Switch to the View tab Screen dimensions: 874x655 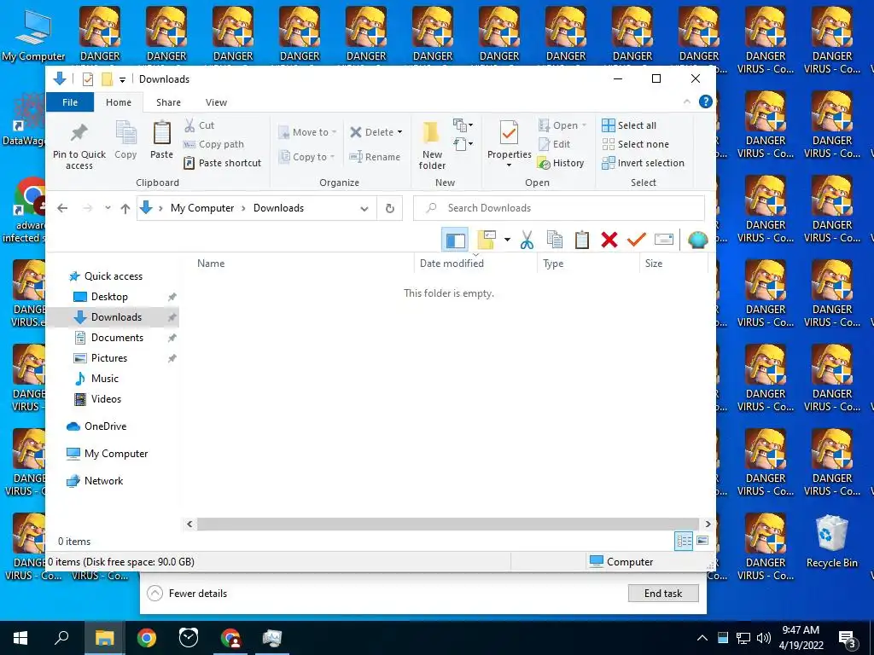216,102
